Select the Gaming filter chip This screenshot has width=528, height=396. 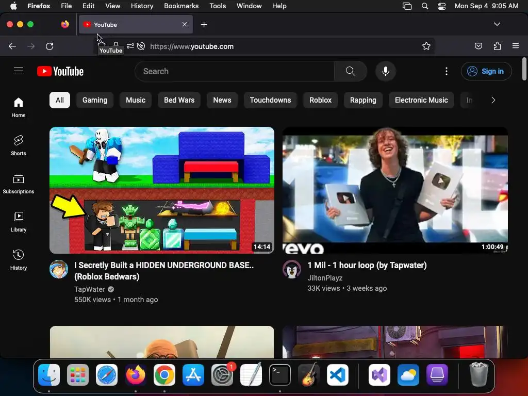[x=95, y=100]
